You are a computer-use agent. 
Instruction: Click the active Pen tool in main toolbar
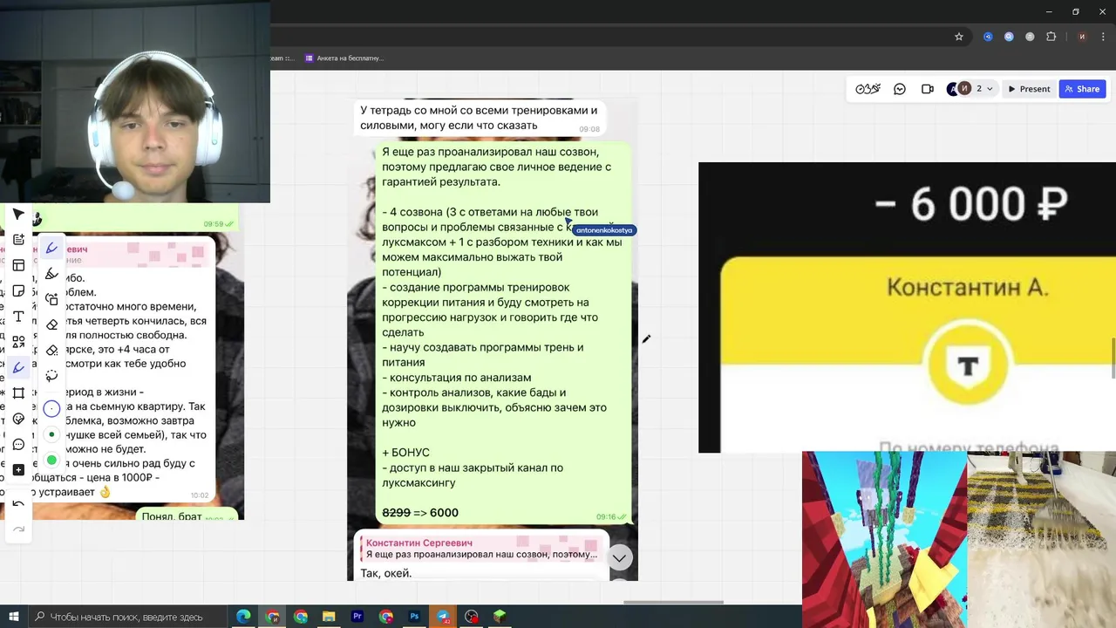[18, 367]
